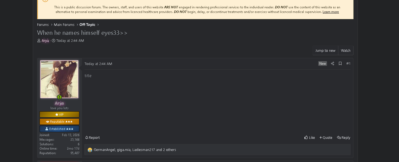Click the Established badge

[x=59, y=129]
